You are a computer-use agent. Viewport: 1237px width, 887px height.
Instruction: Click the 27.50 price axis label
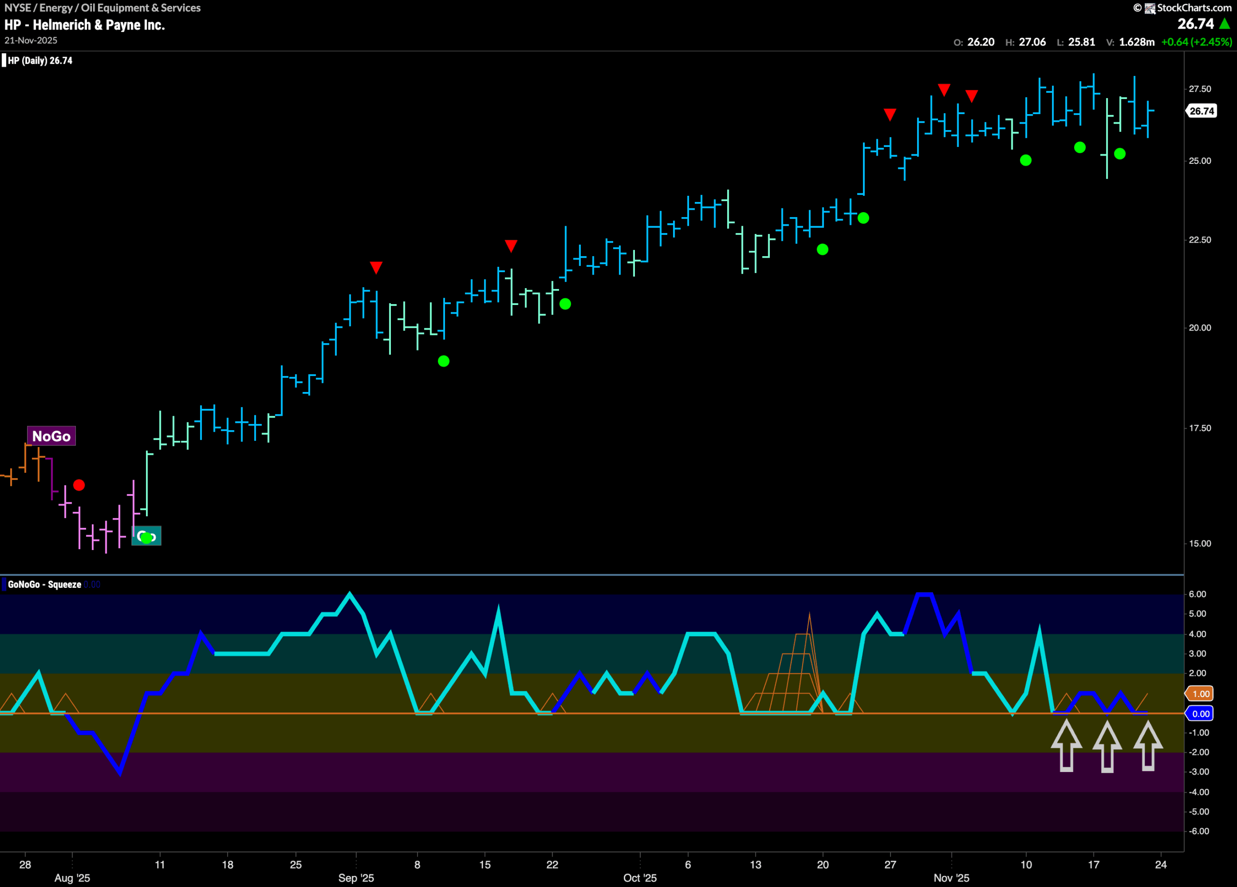coord(1200,89)
